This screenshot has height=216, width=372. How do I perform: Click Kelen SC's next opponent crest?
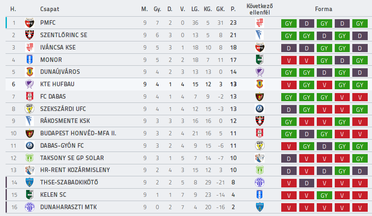pyautogui.click(x=260, y=195)
